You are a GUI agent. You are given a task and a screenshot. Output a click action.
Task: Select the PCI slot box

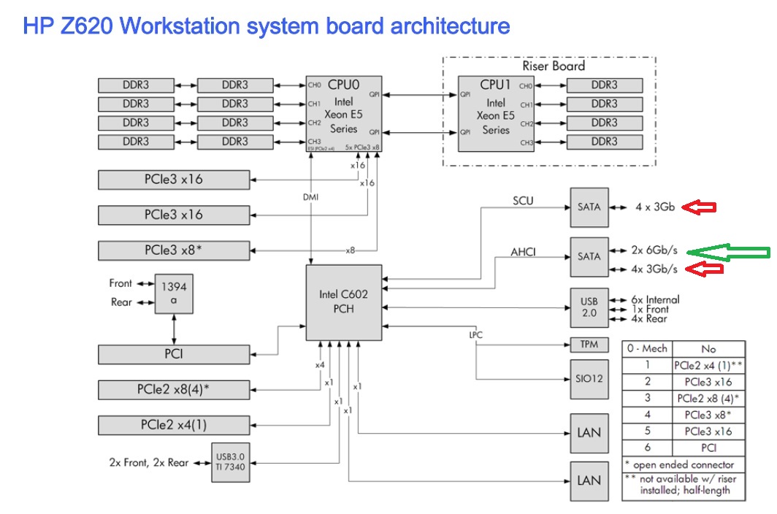tap(174, 354)
